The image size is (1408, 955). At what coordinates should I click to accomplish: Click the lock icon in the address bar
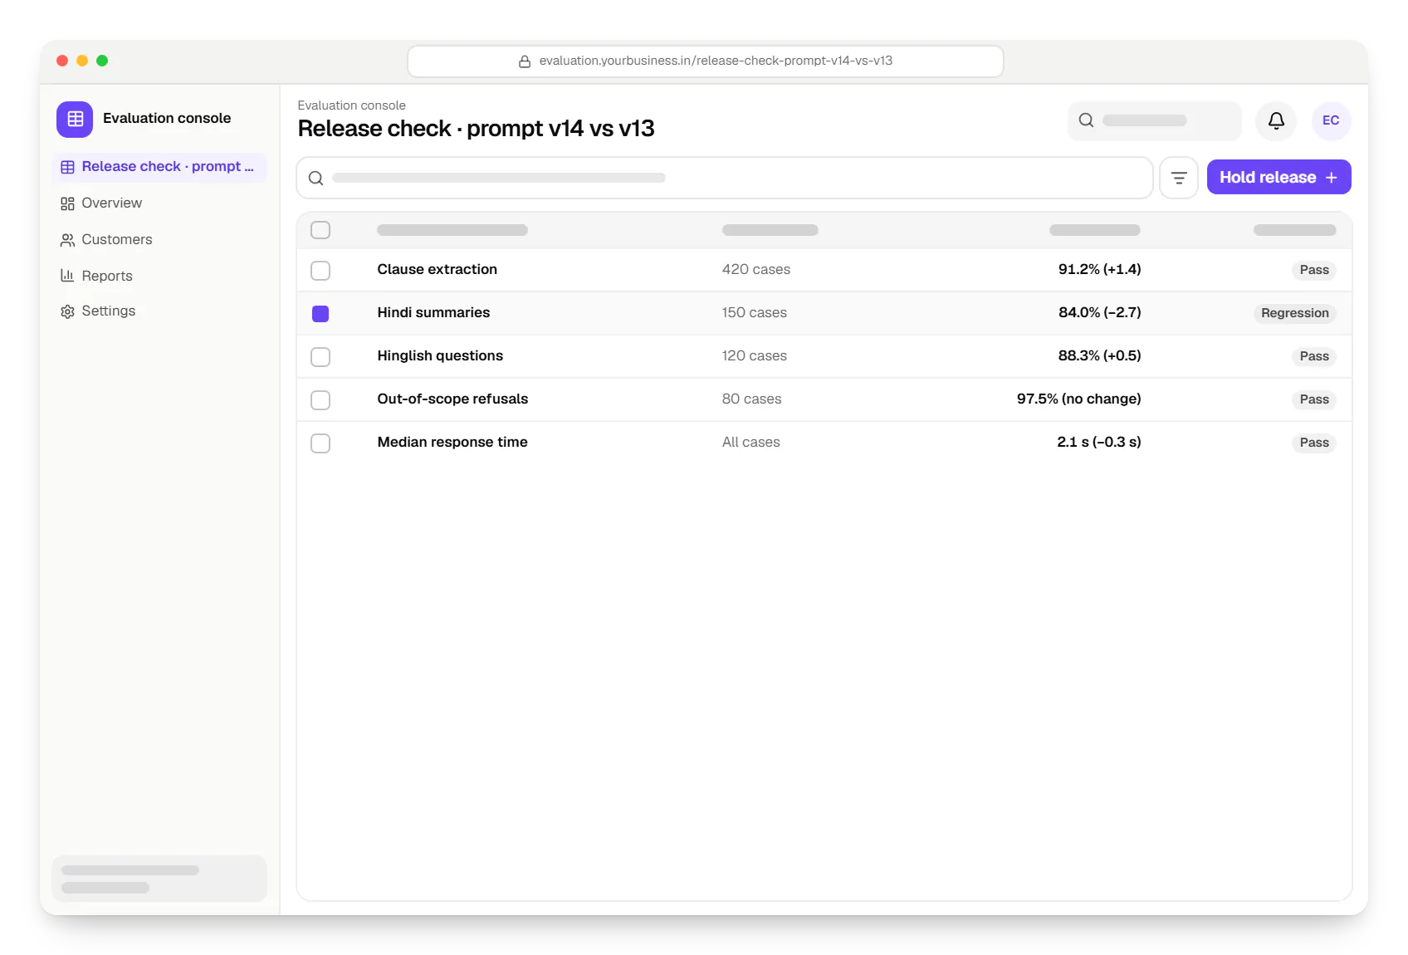525,61
